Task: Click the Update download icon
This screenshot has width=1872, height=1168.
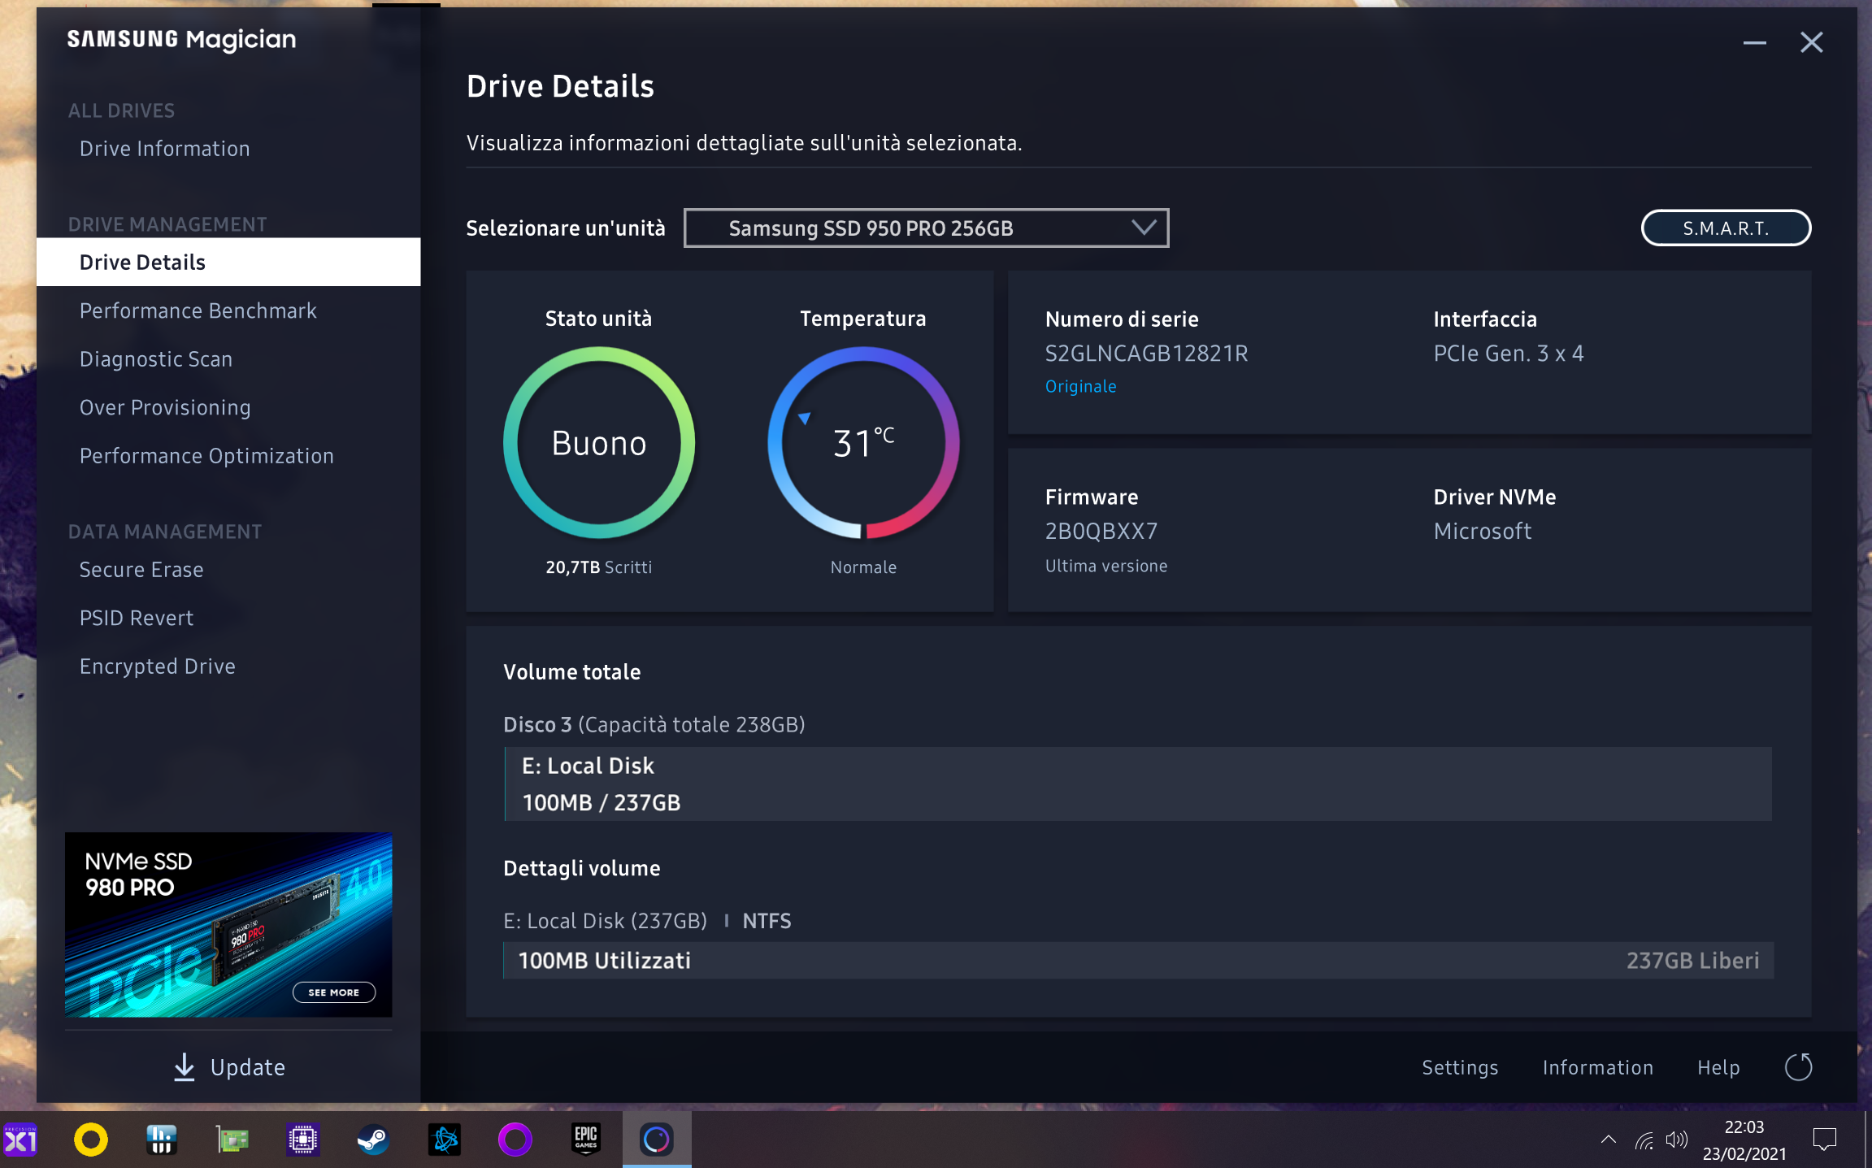Action: tap(185, 1067)
